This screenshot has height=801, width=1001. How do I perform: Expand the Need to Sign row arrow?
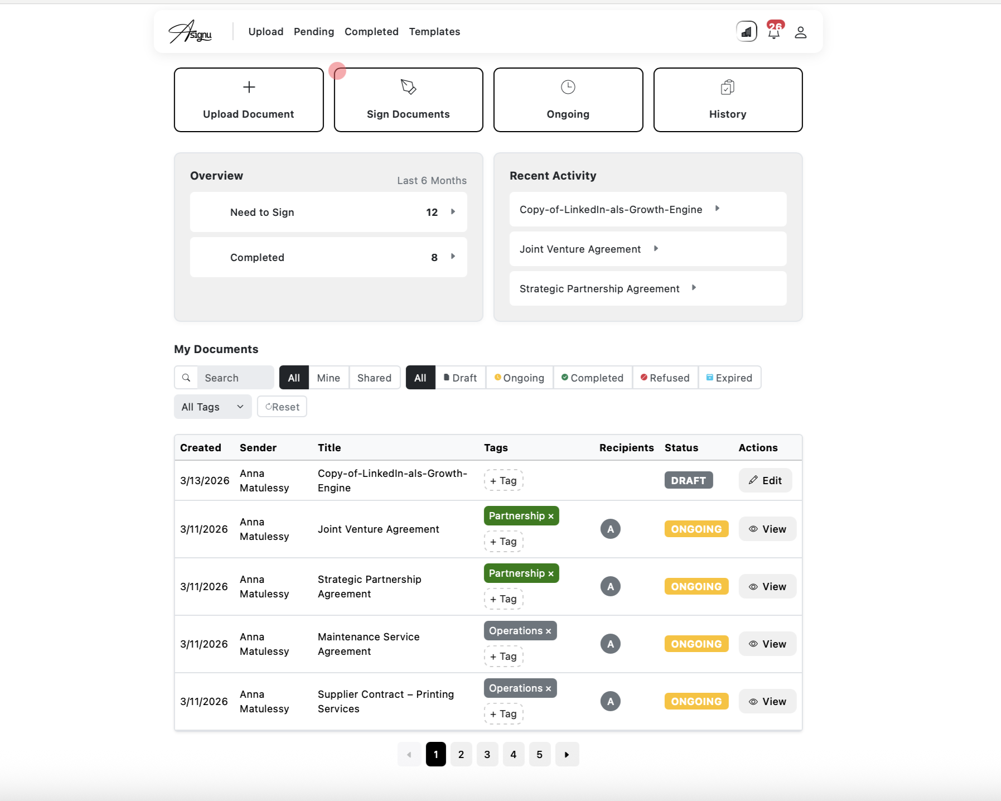point(453,212)
